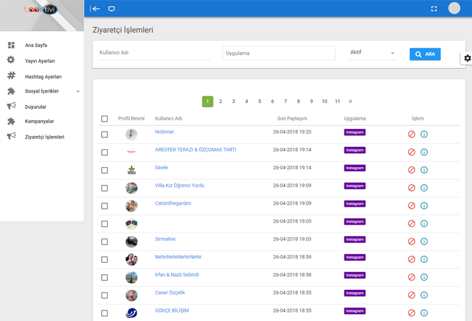Click the Kullanıcı Adı input field

click(x=154, y=53)
